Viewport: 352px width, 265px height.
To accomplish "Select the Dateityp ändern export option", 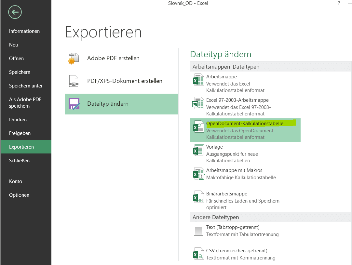I will [122, 104].
